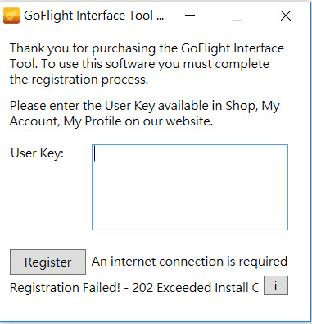Click the GoFlight gear icon in title bar

pos(11,16)
